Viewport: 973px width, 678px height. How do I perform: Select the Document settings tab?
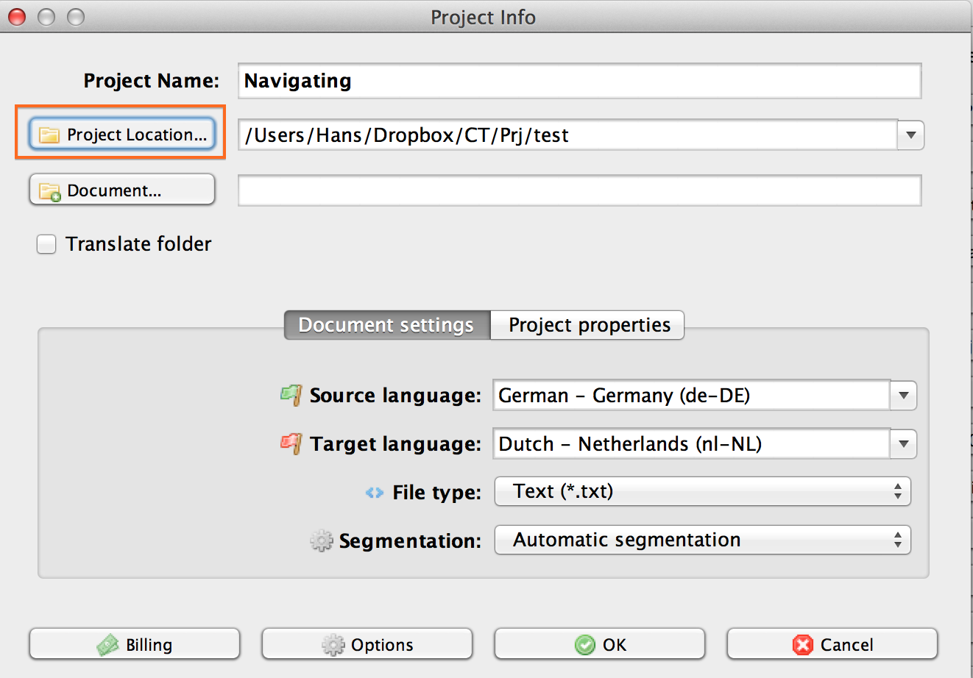pos(386,325)
